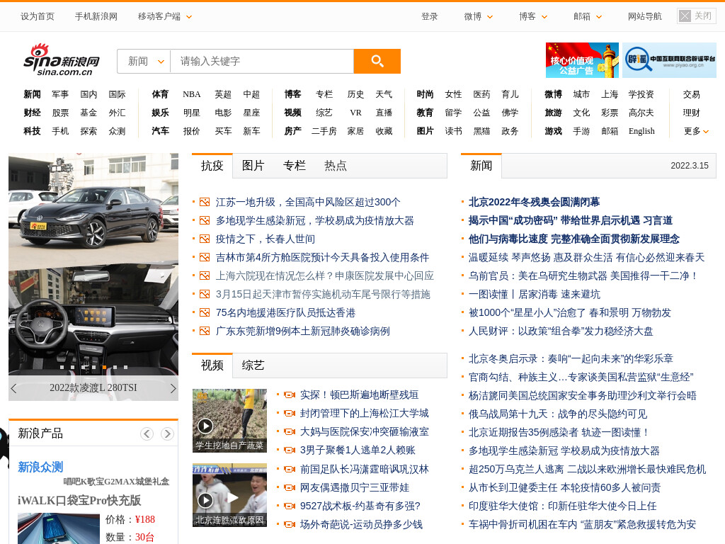
Task: Click video icon beside 3男子聚餐1人逃单
Action: (x=290, y=450)
